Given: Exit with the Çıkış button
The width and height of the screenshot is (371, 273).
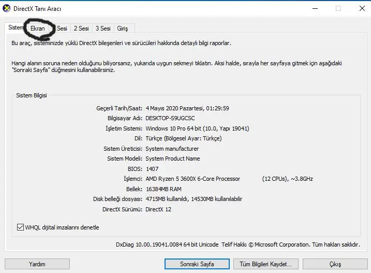Looking at the screenshot, I should (x=335, y=264).
